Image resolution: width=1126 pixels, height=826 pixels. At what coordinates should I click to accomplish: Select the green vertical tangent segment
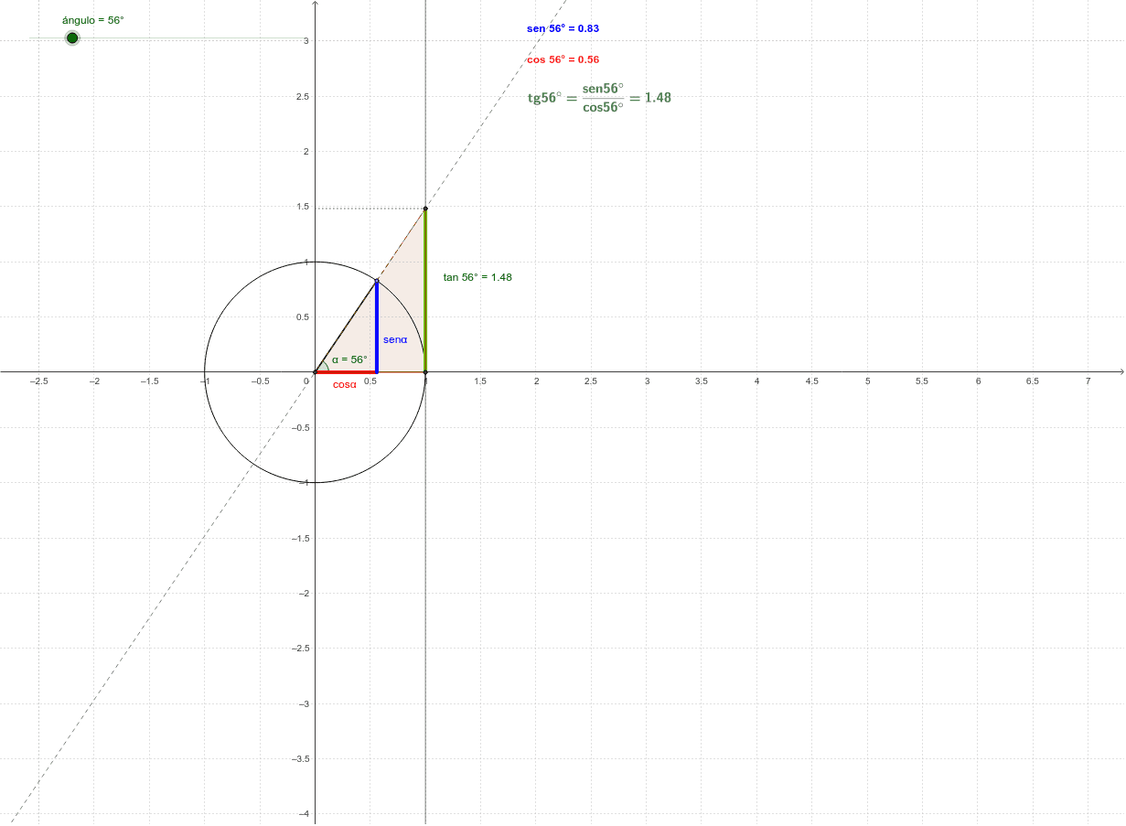click(x=425, y=291)
